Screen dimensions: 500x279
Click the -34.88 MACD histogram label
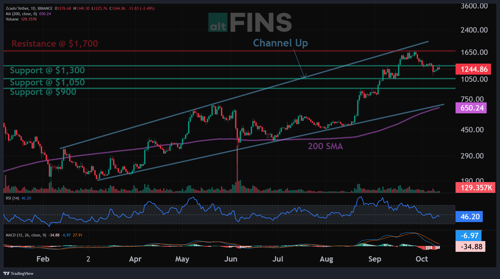(470, 247)
